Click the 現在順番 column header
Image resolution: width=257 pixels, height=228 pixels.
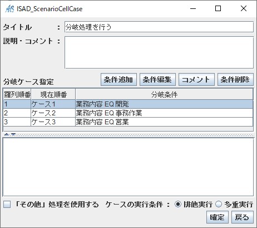[x=53, y=95]
